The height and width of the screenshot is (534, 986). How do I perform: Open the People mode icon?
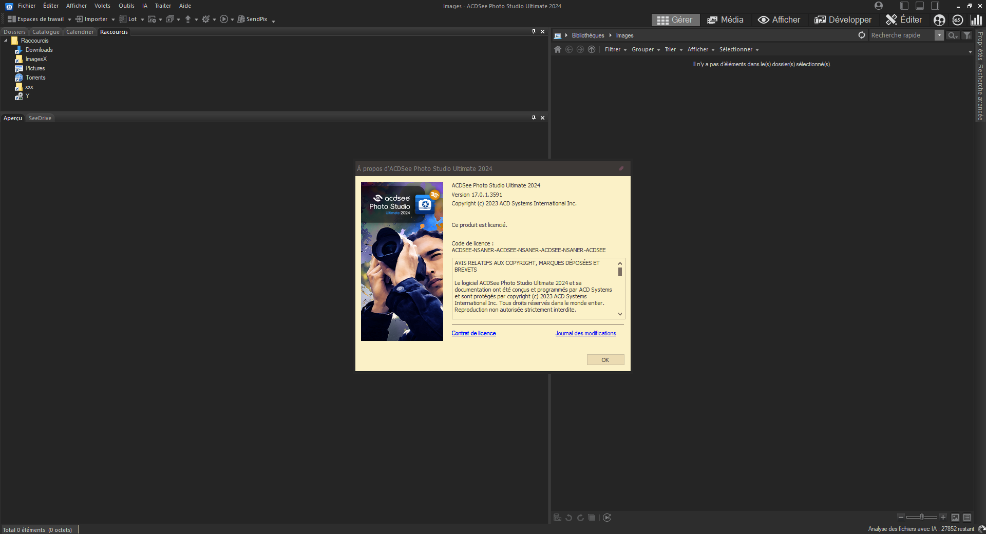tap(939, 20)
